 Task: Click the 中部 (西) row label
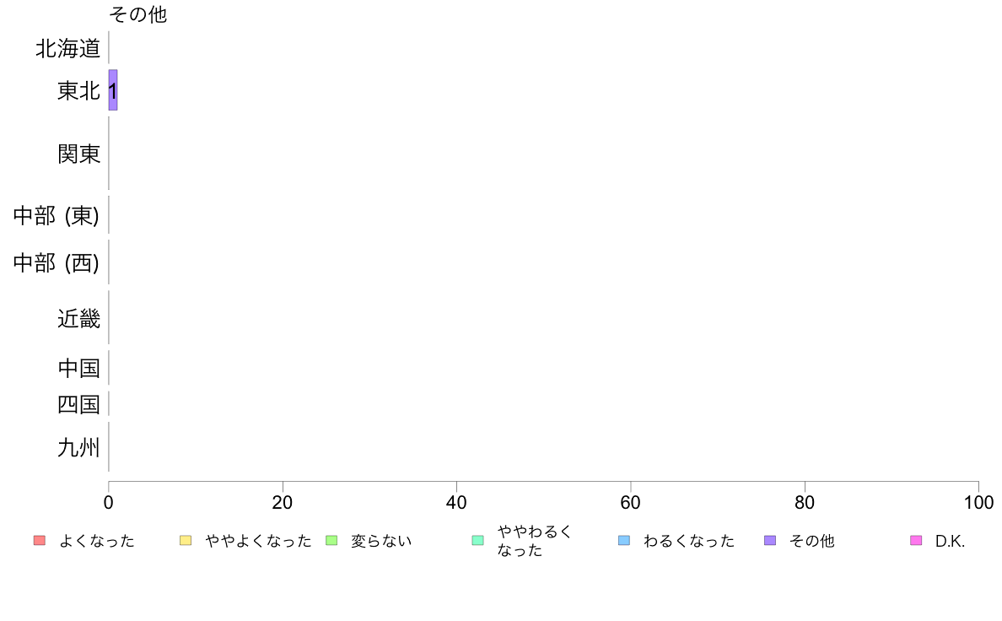(x=57, y=263)
